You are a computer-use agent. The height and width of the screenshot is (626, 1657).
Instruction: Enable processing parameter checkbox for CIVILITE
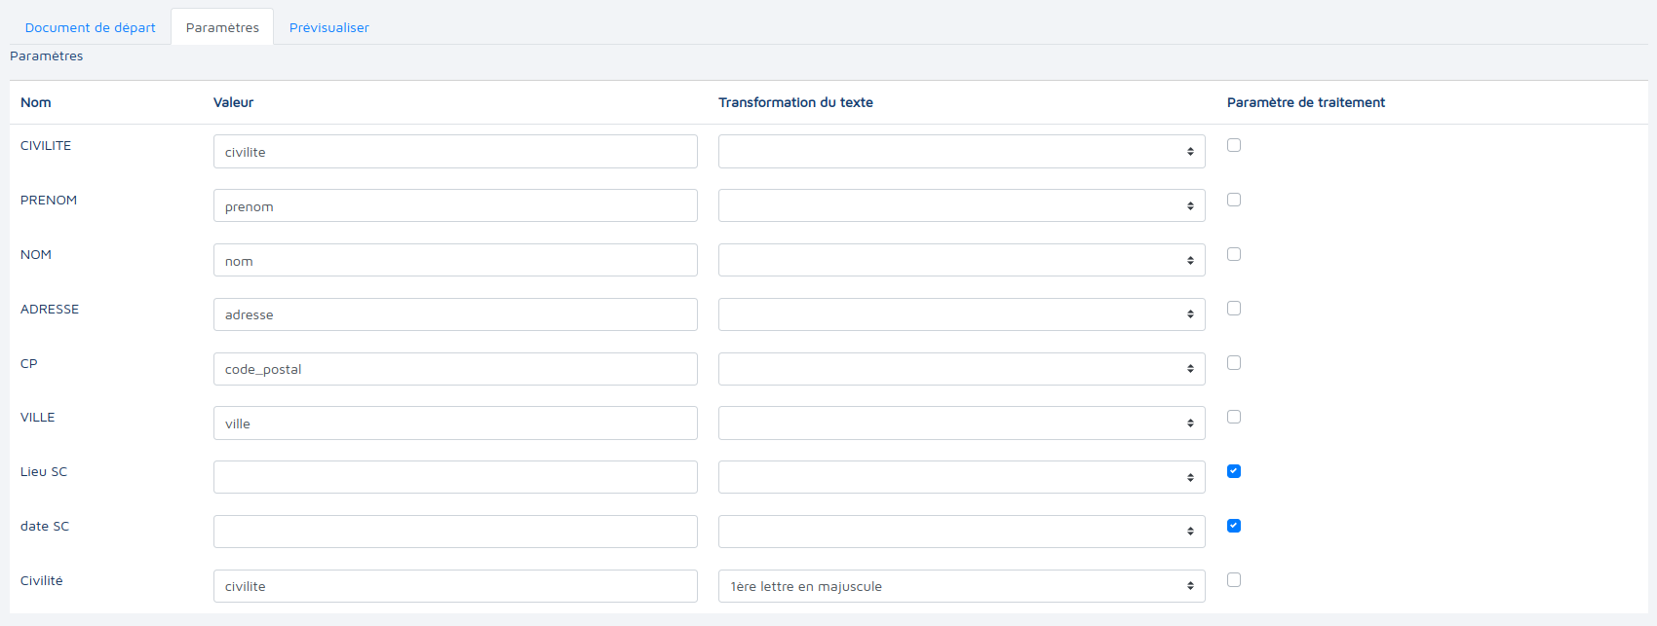pos(1234,145)
